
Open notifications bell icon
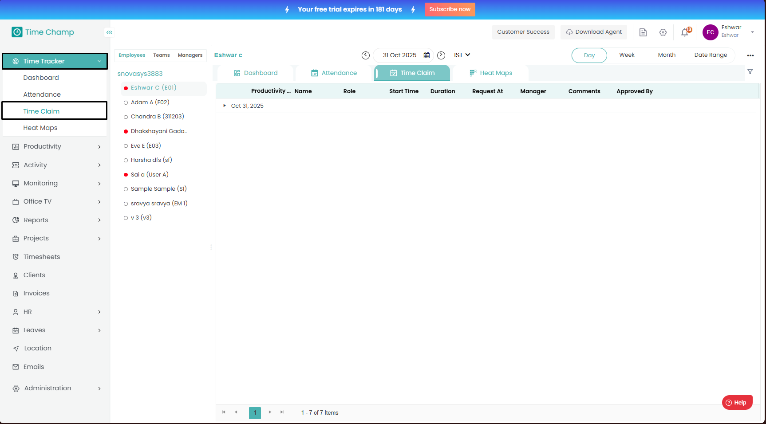coord(686,32)
